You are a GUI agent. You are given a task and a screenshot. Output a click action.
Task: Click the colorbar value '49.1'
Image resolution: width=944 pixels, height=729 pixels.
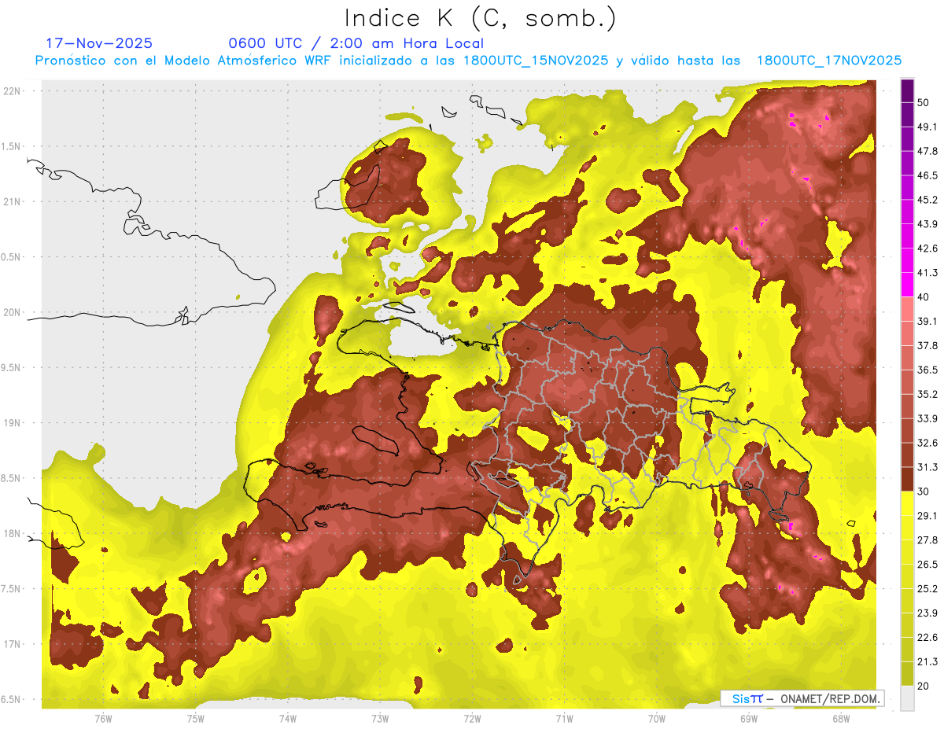[x=927, y=127]
